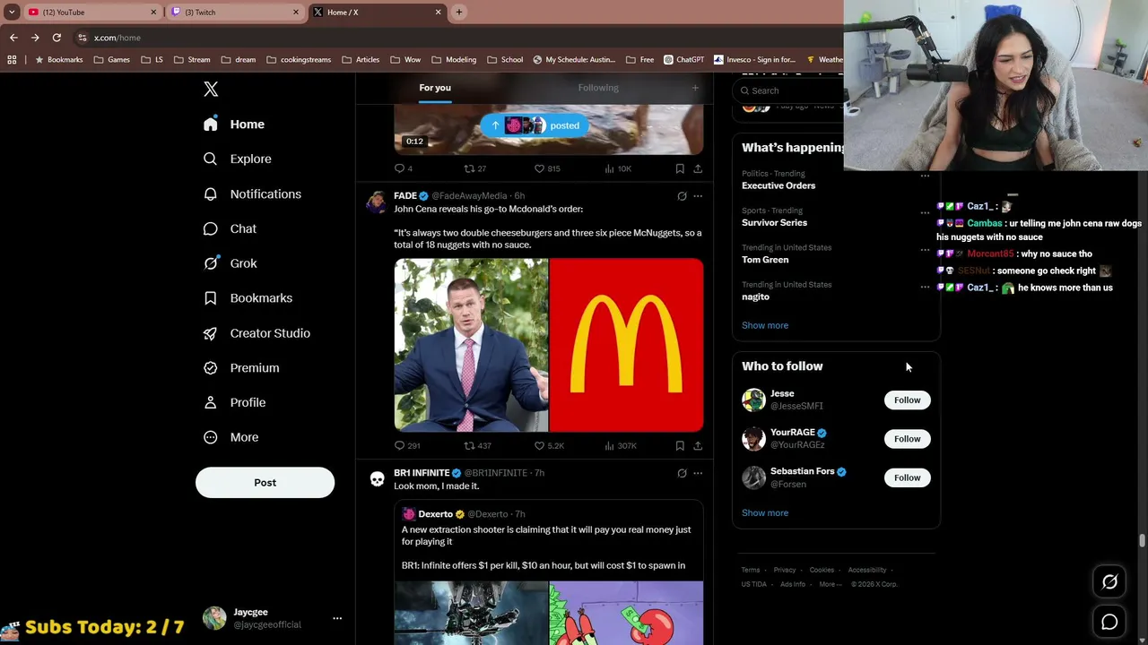Viewport: 1148px width, 645px height.
Task: Open more options on BR1 INFINITE post
Action: (698, 473)
